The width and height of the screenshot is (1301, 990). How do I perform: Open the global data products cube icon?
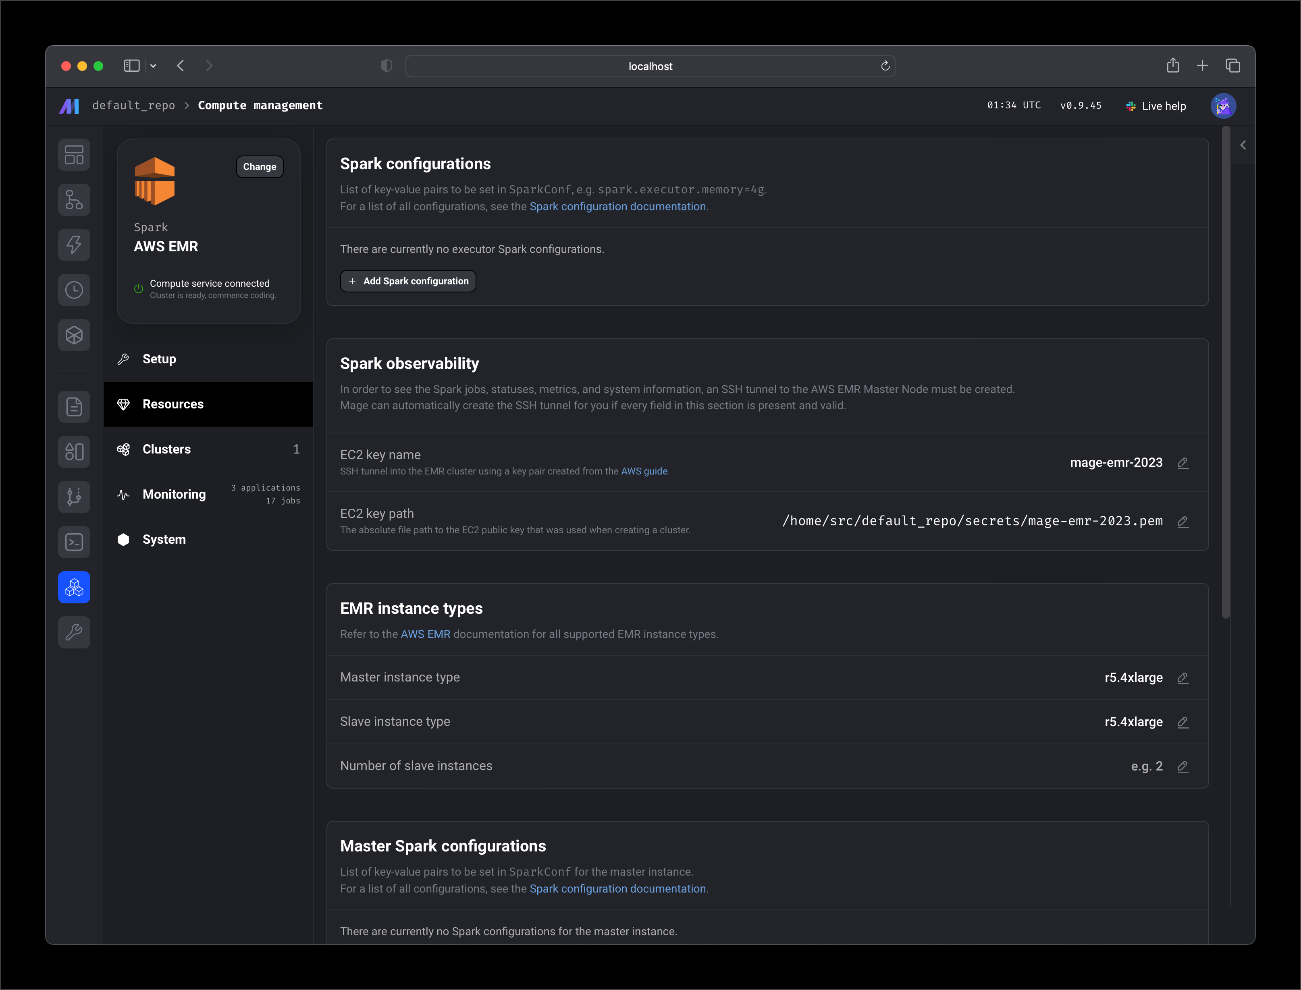coord(74,336)
